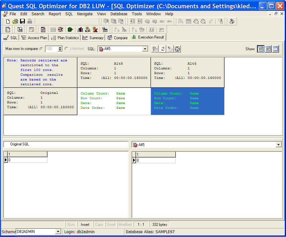Open the SQL Alt5 dropdown in toolbar

pos(145,49)
